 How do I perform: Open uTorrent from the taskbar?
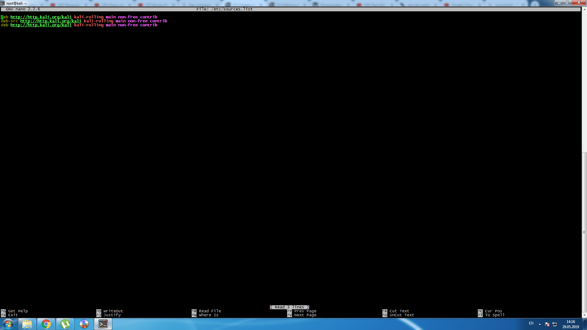[65, 324]
